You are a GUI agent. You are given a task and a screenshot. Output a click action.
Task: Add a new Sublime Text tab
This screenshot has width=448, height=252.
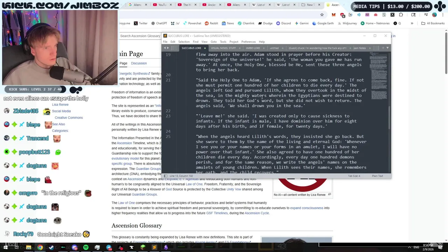click(x=383, y=48)
